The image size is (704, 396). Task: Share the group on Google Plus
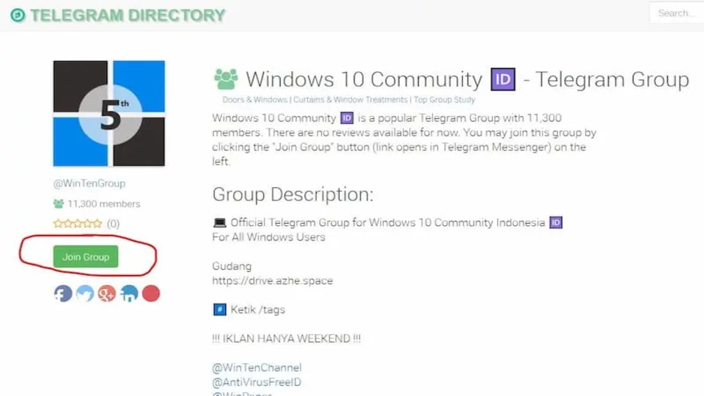(107, 293)
